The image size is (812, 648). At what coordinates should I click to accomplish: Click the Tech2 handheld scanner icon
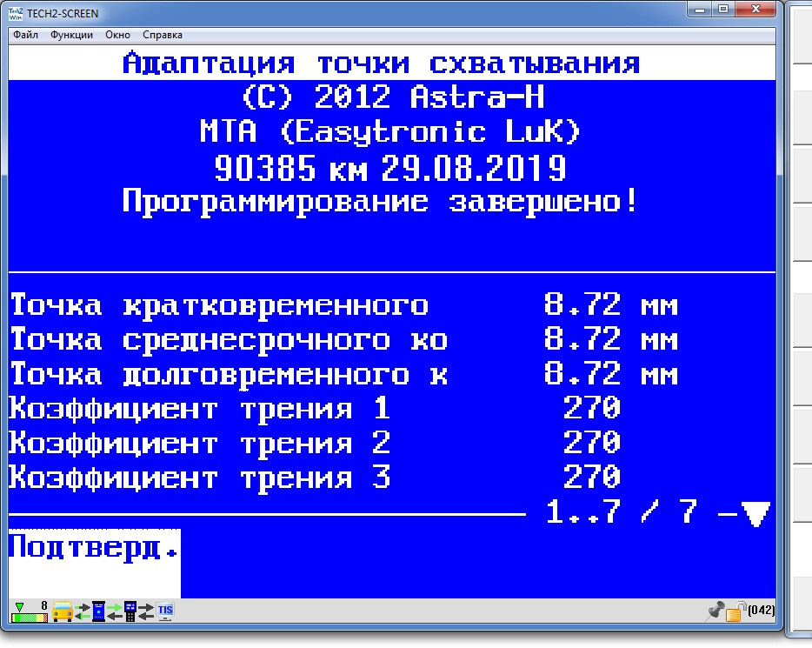pyautogui.click(x=130, y=611)
